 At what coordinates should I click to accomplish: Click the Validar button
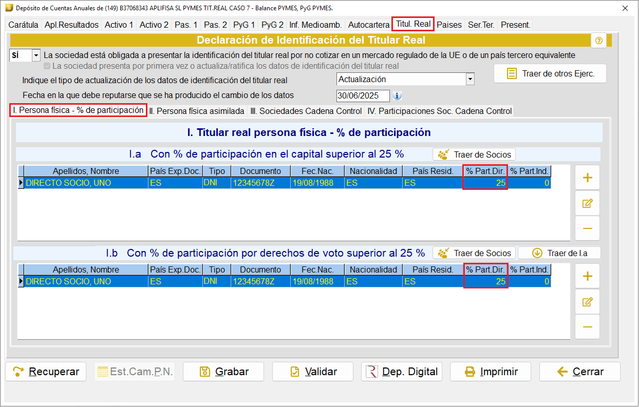[313, 372]
